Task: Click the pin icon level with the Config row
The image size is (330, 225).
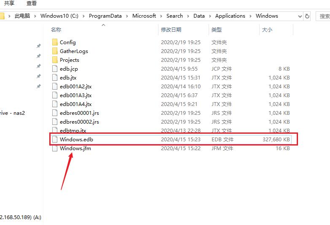Action: 39,46
